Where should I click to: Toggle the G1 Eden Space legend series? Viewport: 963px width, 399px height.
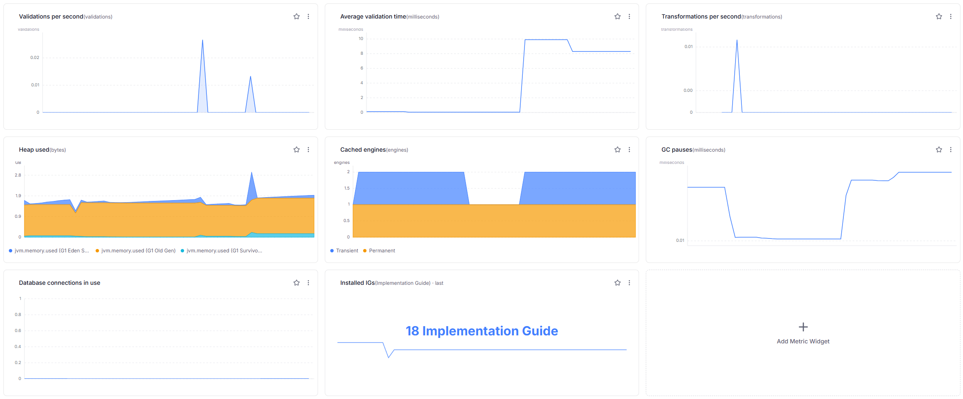click(x=49, y=251)
